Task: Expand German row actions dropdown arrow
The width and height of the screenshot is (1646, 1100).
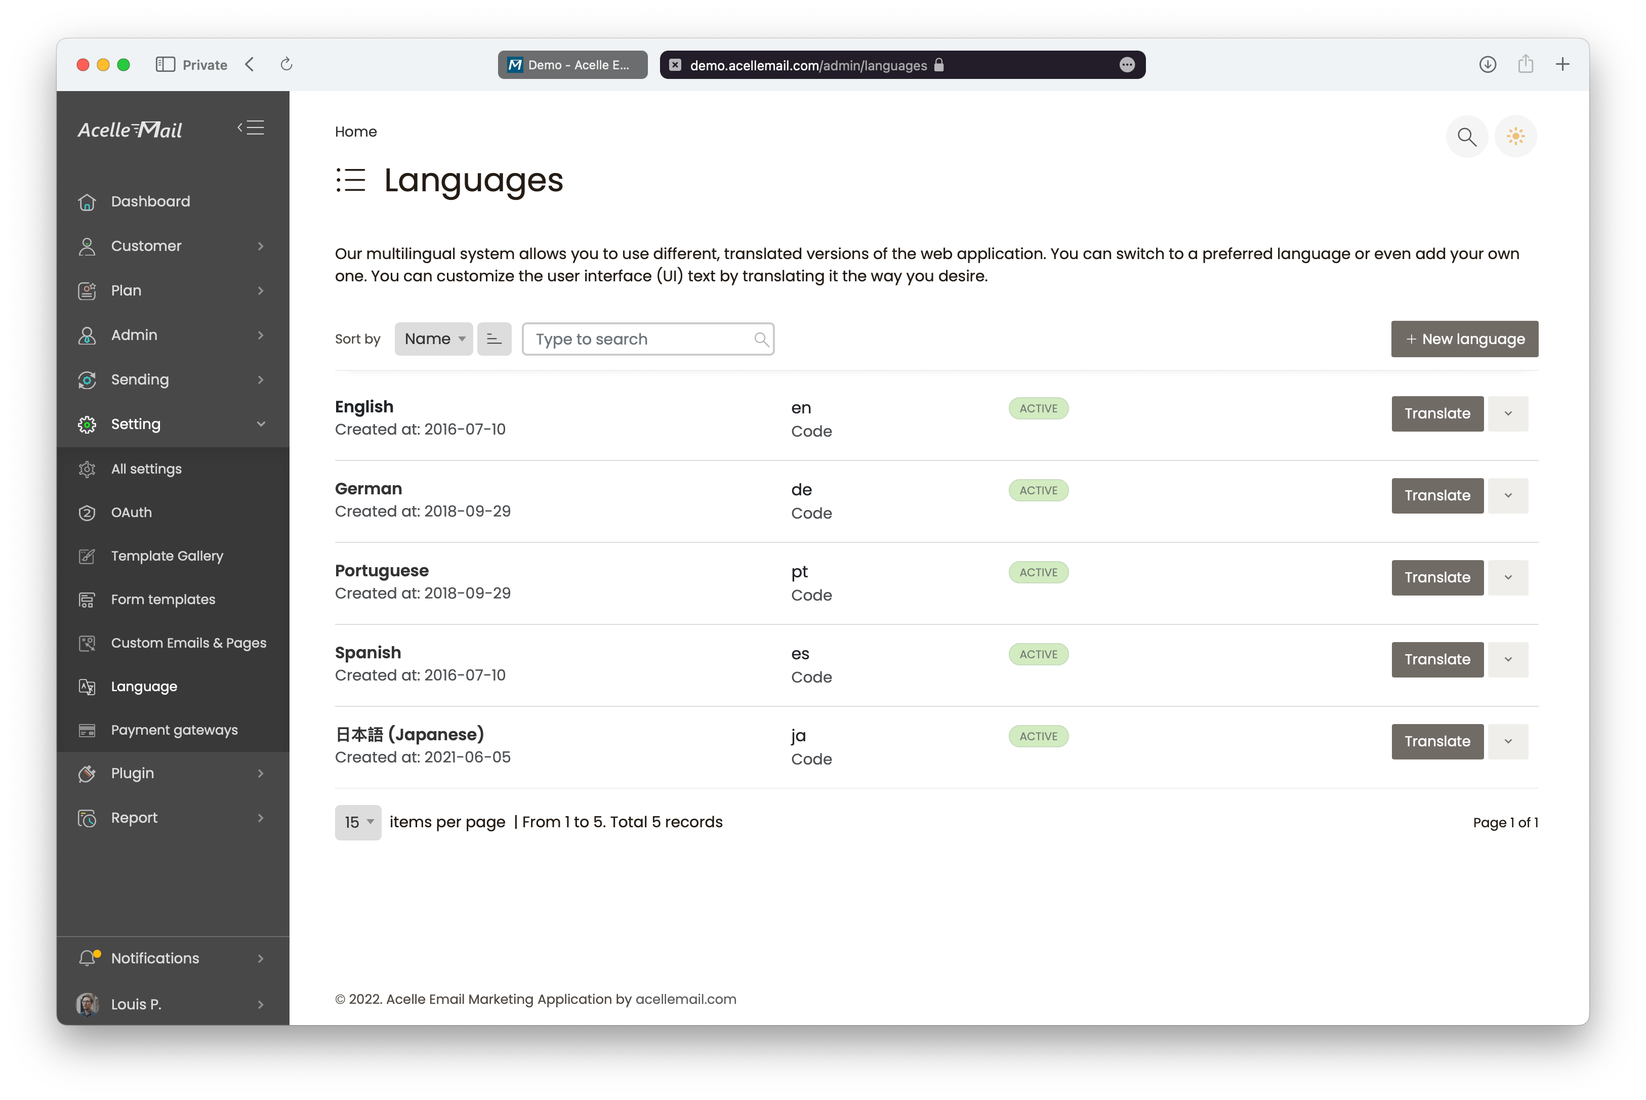Action: click(x=1508, y=496)
